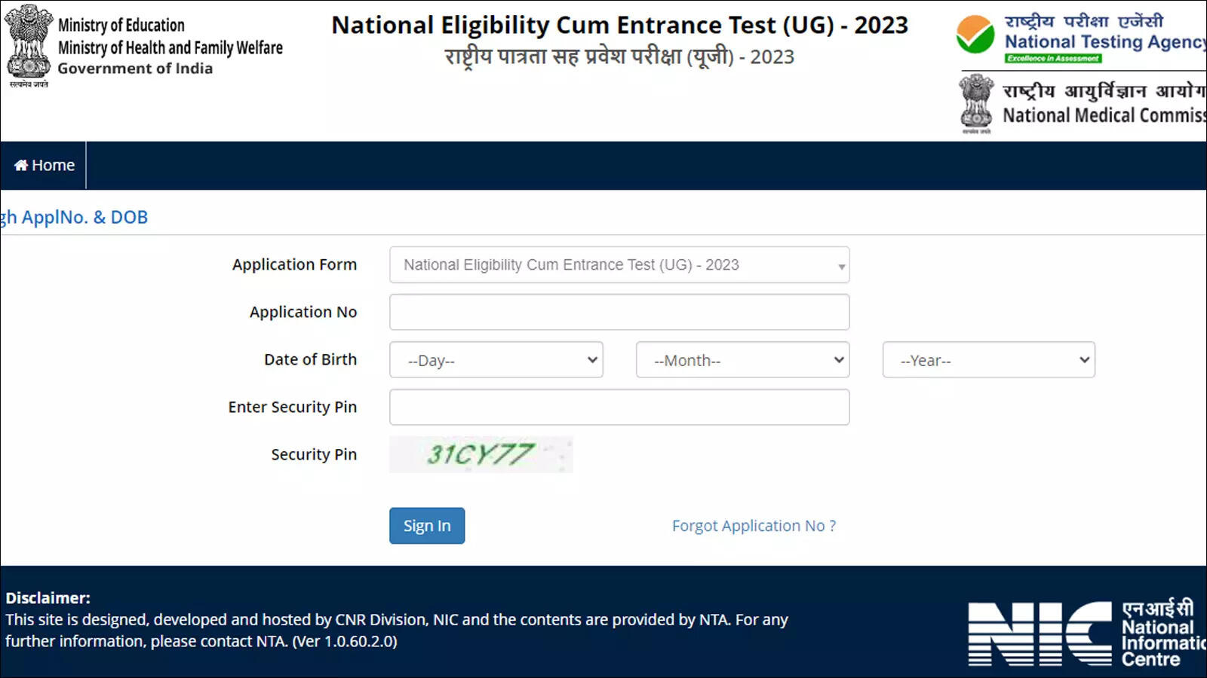Click the security pin captcha image
This screenshot has height=678, width=1207.
[481, 454]
